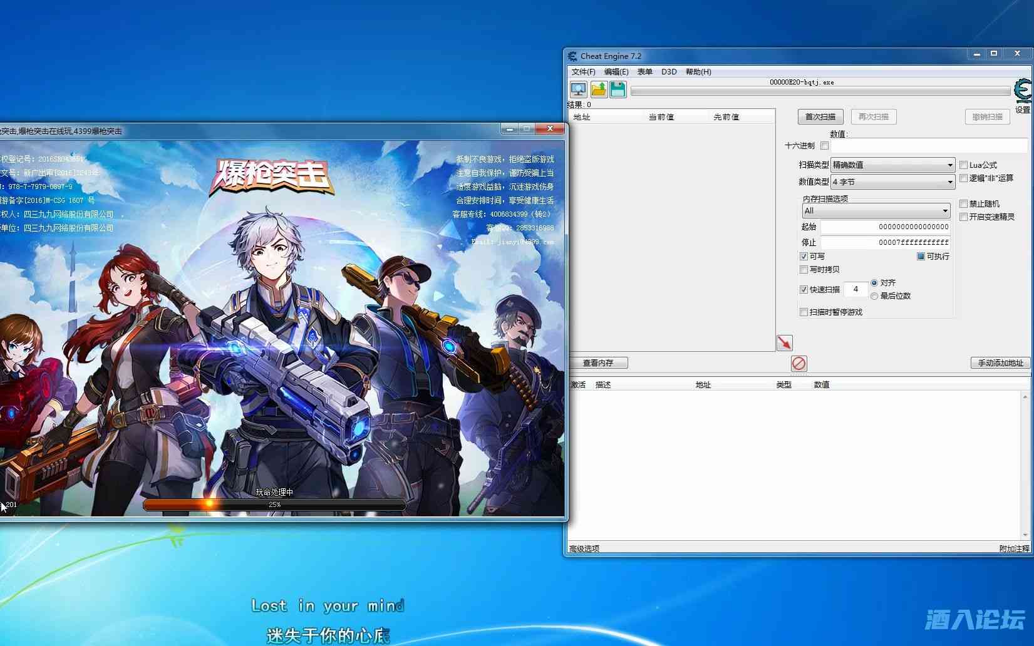This screenshot has height=646, width=1034.
Task: Click the save floppy disk icon
Action: (618, 90)
